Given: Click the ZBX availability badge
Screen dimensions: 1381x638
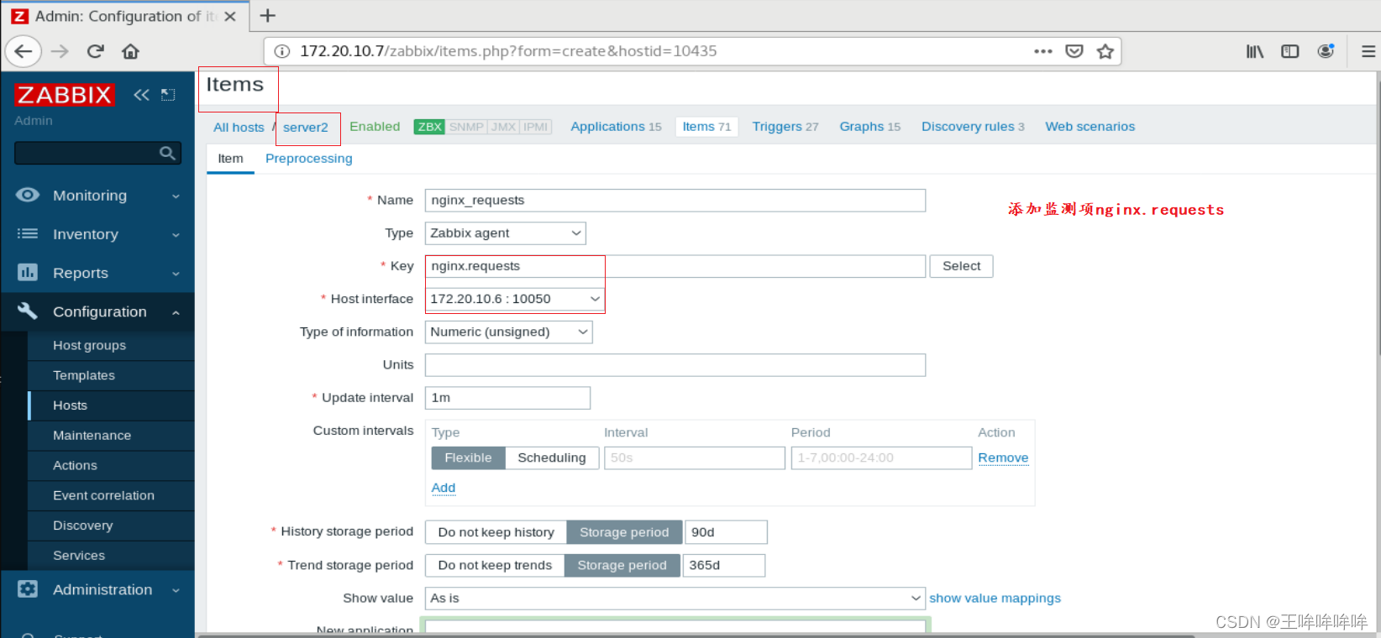Looking at the screenshot, I should click(429, 127).
